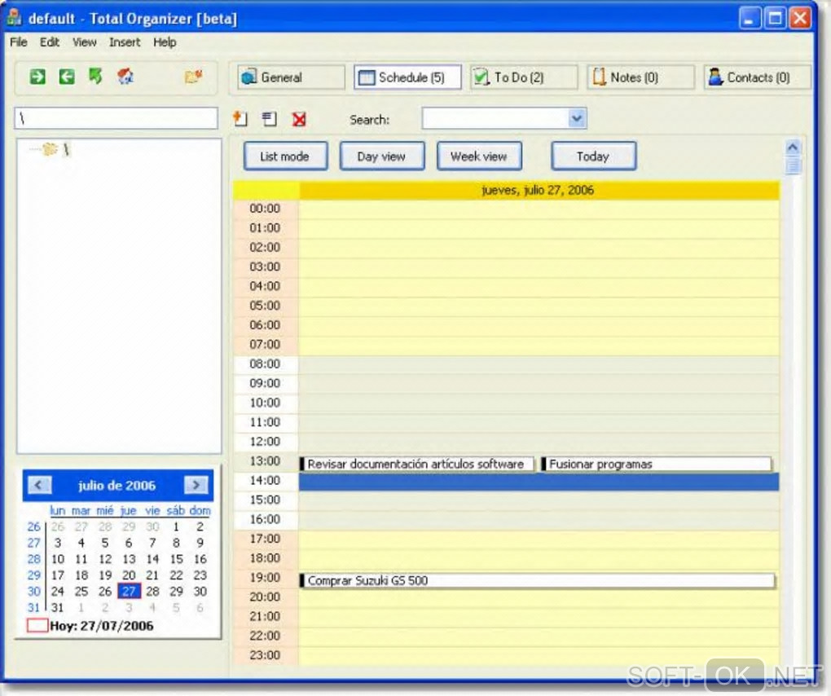Viewport: 831px width, 696px height.
Task: Go to previous month in the calendar
Action: pos(39,485)
